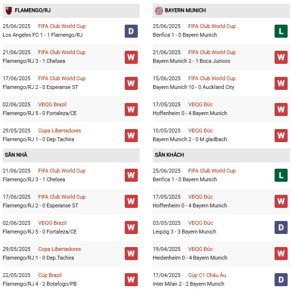291x292 pixels.
Task: Click the Bayern Munich club logo
Action: [x=158, y=10]
